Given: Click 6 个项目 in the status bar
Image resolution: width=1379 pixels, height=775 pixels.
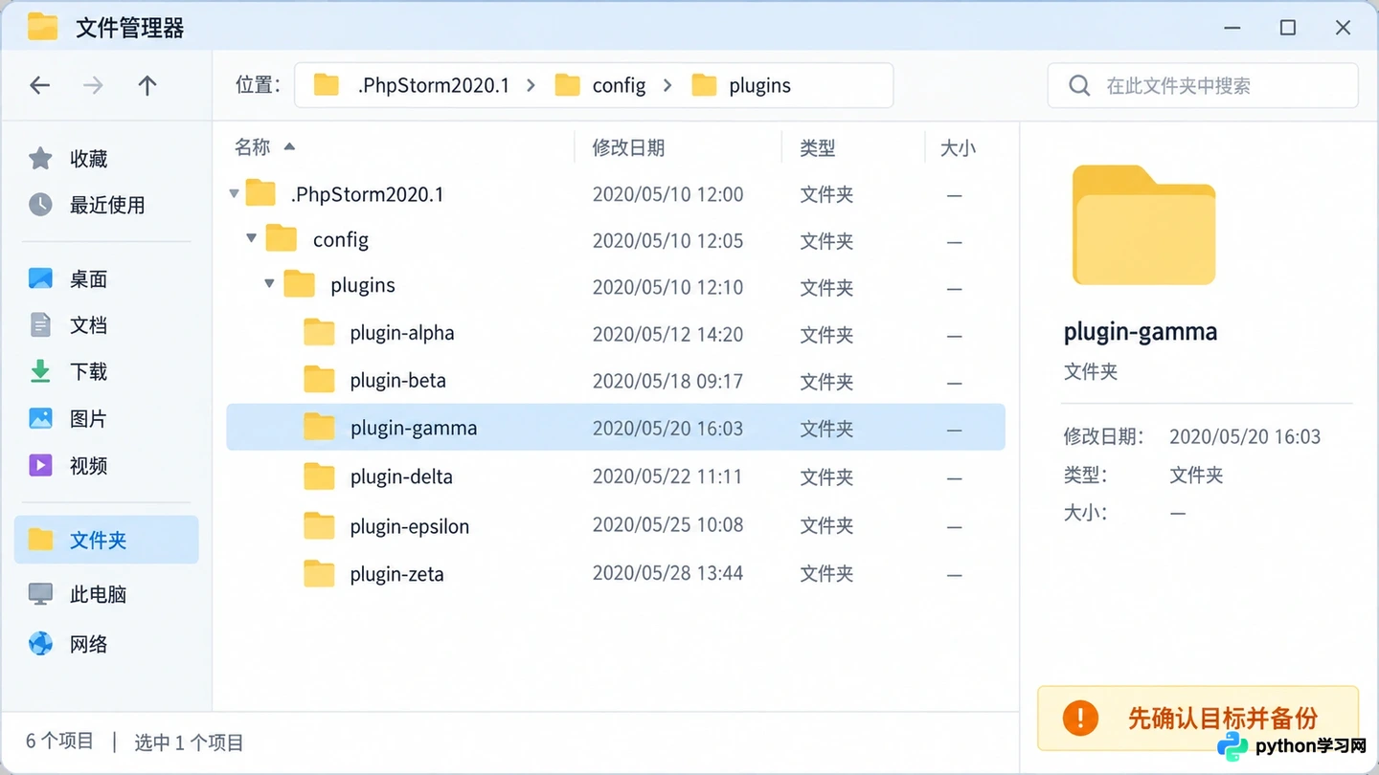Looking at the screenshot, I should 59,742.
